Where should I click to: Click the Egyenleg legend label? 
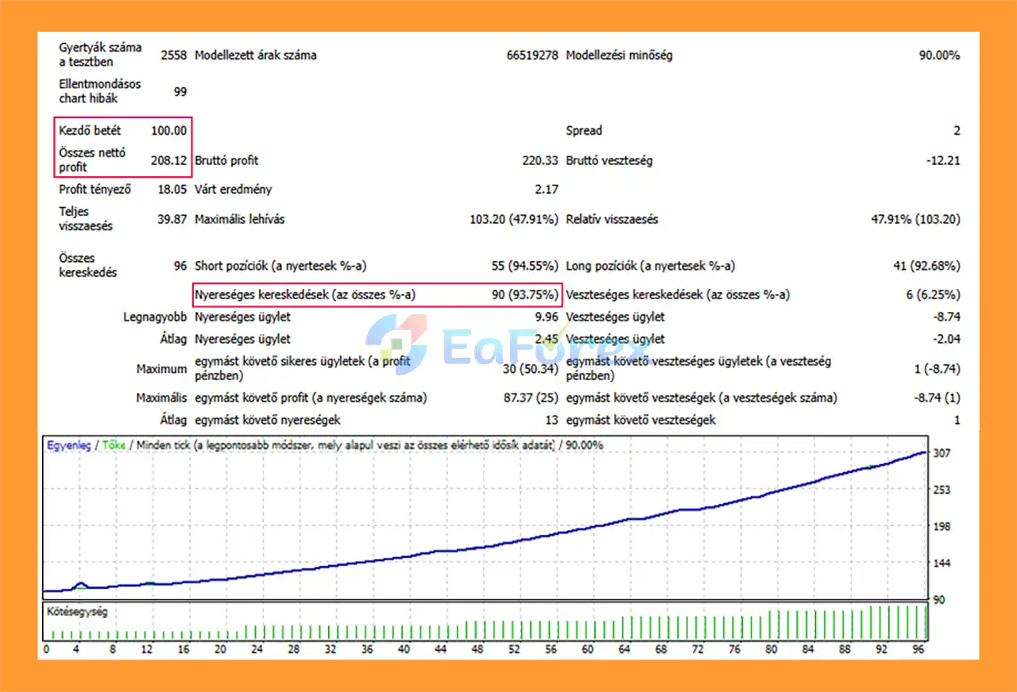coord(68,445)
